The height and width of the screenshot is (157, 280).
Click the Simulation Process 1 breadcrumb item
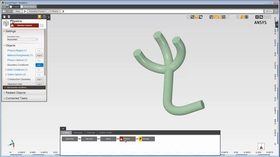pos(38,11)
